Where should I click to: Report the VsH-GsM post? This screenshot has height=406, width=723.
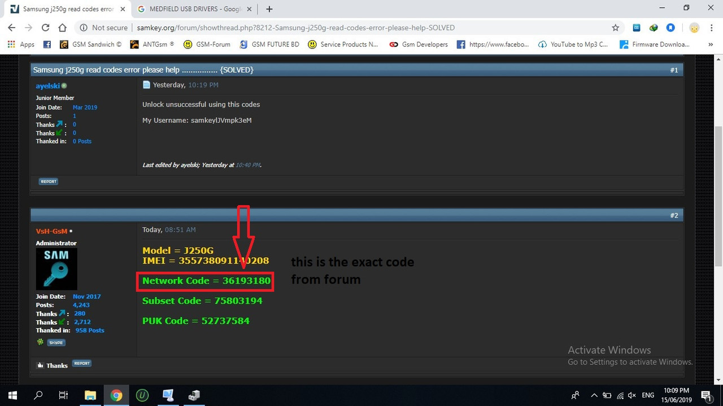[82, 363]
